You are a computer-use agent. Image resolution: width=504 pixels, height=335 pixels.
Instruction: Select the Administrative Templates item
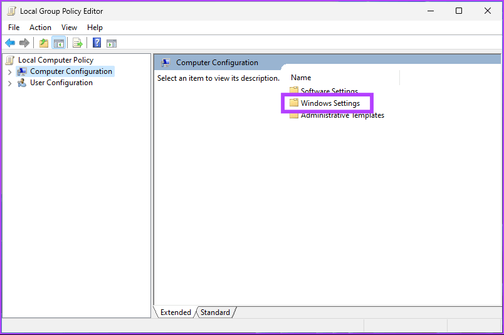click(342, 115)
